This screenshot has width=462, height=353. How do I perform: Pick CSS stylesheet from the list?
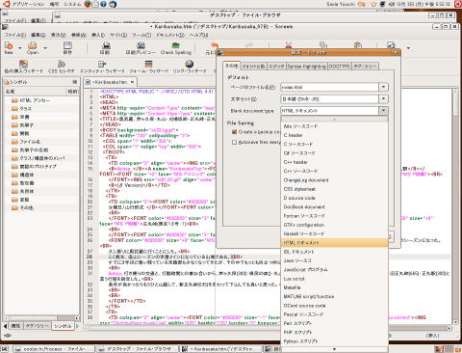tap(334, 189)
